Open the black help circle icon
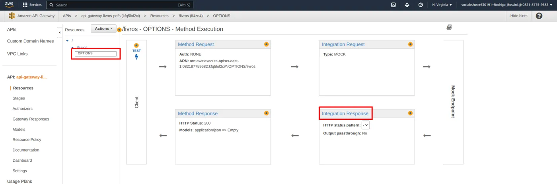Screen dimensions: 557x184 539,16
